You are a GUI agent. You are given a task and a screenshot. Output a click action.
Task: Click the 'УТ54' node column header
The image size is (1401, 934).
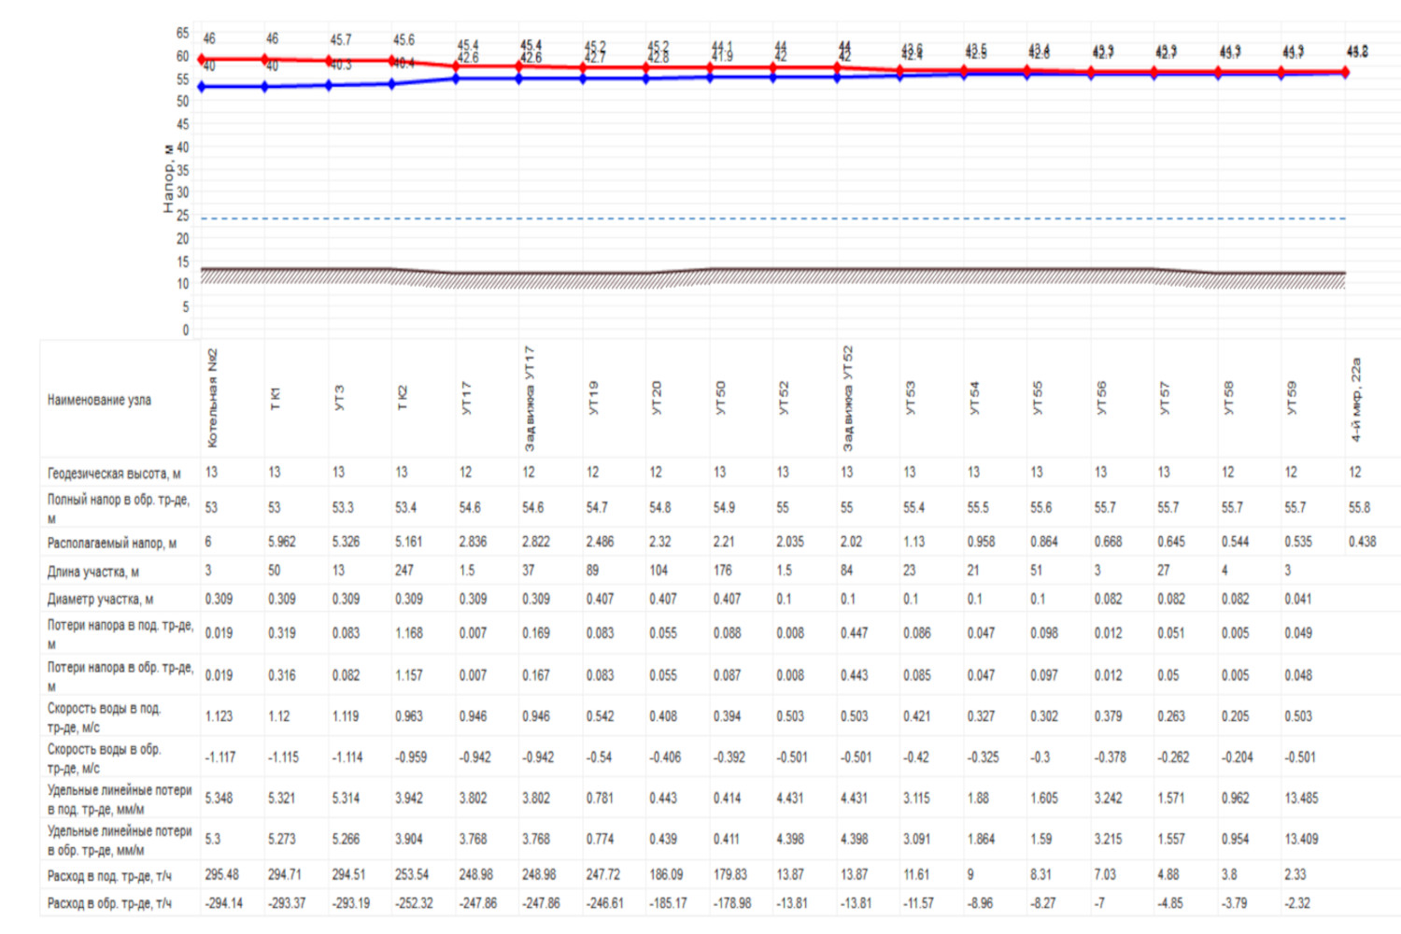(x=974, y=397)
